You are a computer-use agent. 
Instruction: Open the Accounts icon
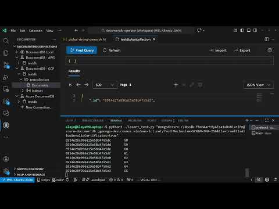[x=6, y=159]
